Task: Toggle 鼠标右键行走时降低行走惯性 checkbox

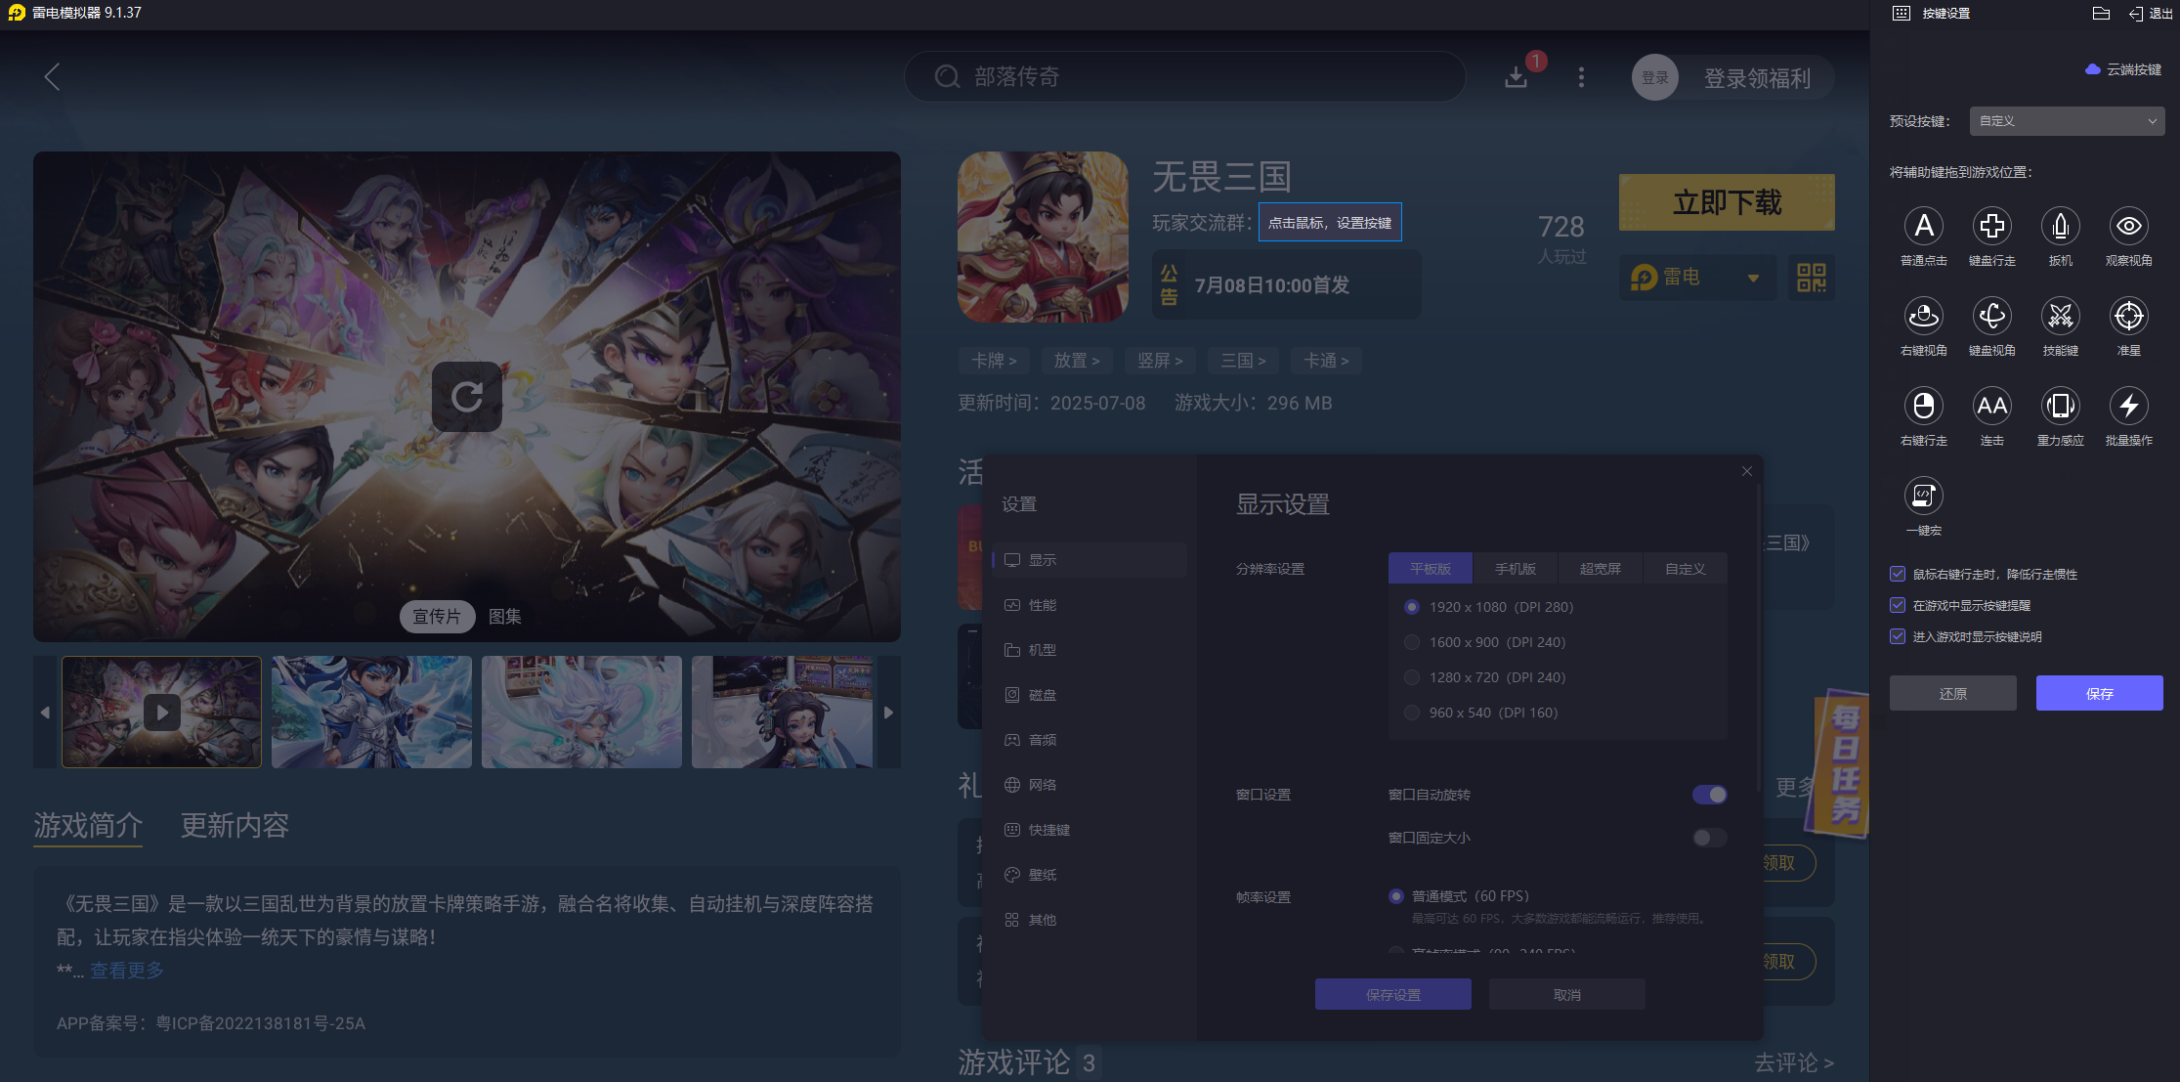Action: coord(1897,574)
